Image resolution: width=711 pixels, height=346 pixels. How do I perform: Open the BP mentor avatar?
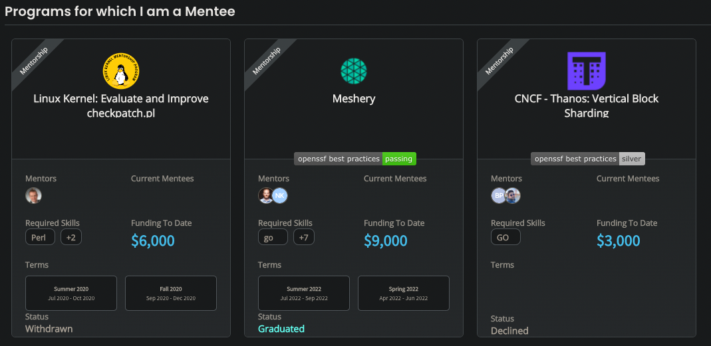(x=499, y=196)
